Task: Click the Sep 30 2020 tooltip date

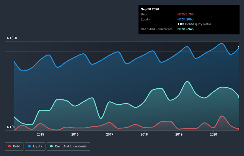Action: point(150,9)
